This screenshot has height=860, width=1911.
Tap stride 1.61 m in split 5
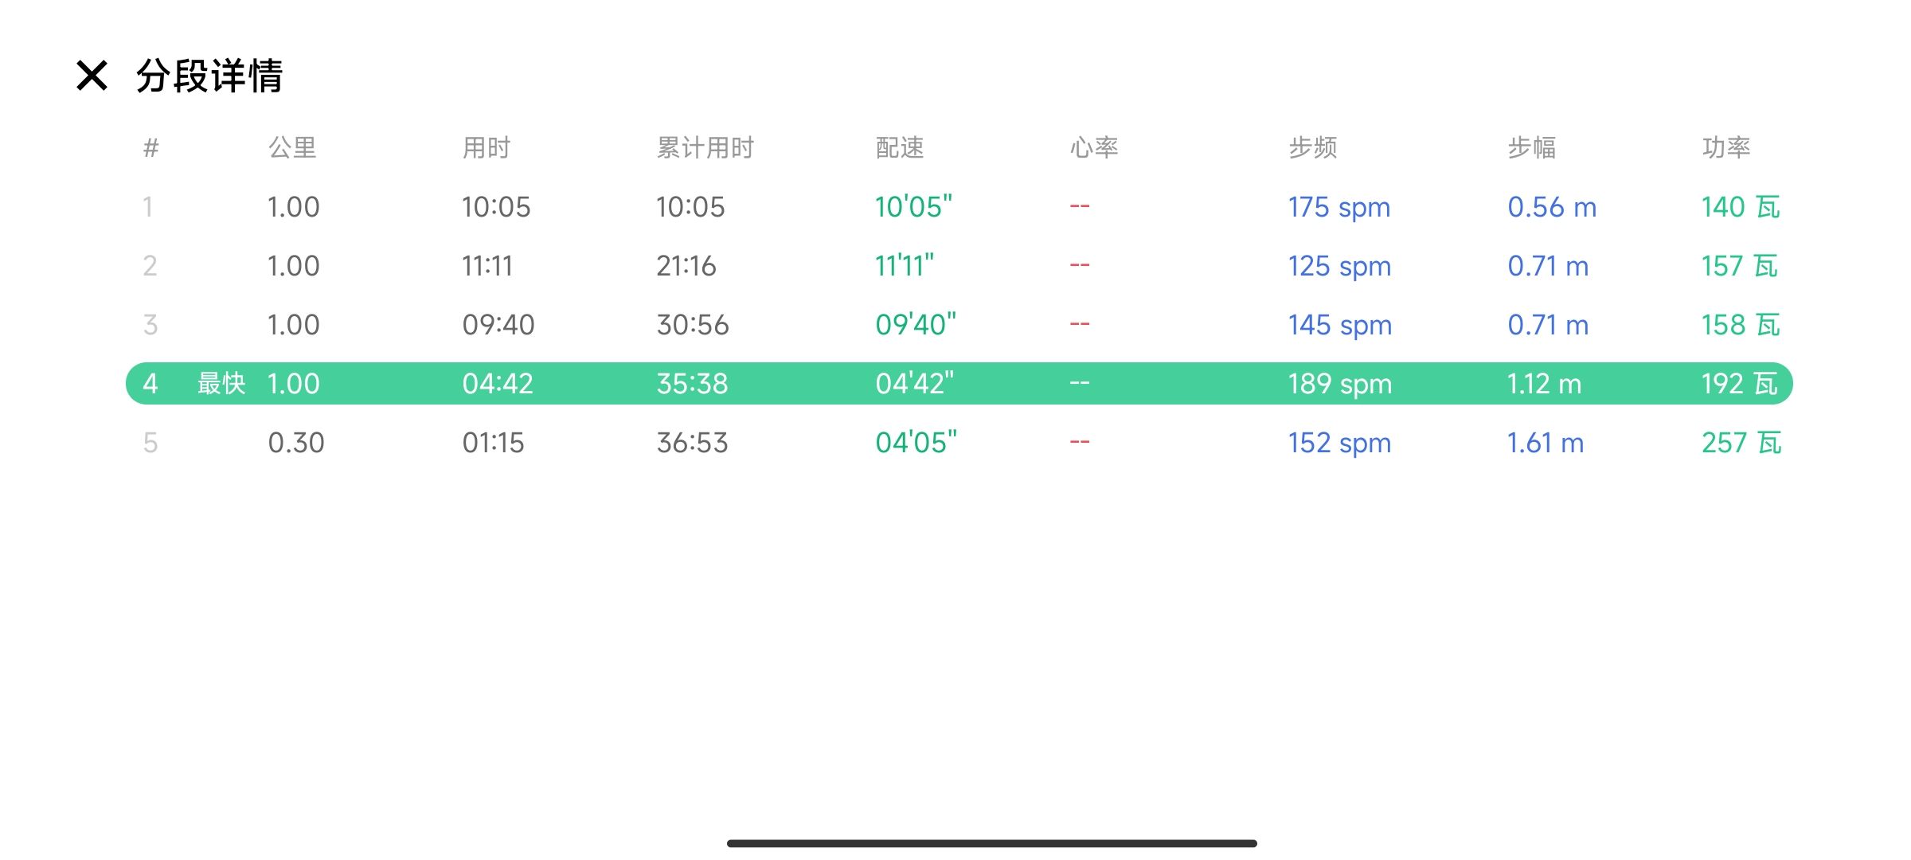click(x=1546, y=443)
